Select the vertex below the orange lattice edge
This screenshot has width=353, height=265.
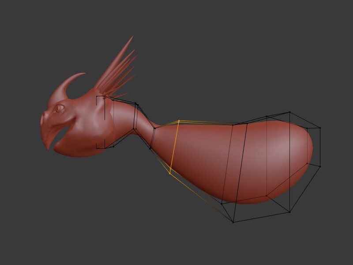(x=170, y=174)
